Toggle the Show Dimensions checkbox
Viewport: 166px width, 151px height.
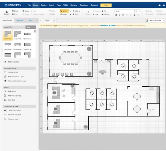pos(32,110)
